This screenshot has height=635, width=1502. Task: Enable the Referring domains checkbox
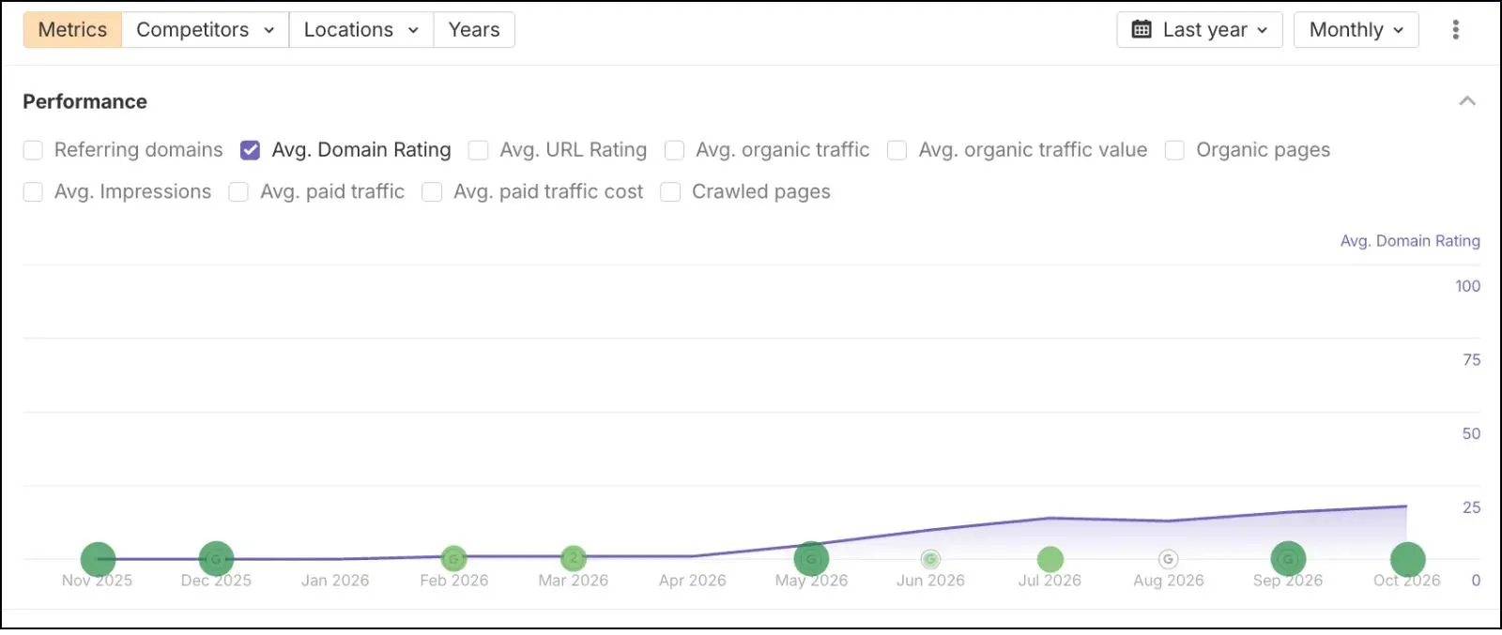(33, 150)
